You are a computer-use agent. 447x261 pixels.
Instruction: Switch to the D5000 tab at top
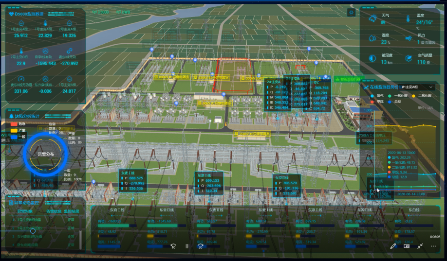pyautogui.click(x=102, y=12)
